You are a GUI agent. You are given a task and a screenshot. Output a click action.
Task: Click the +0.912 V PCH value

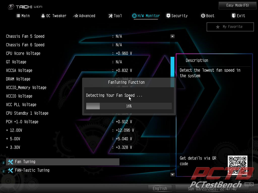tap(124, 122)
